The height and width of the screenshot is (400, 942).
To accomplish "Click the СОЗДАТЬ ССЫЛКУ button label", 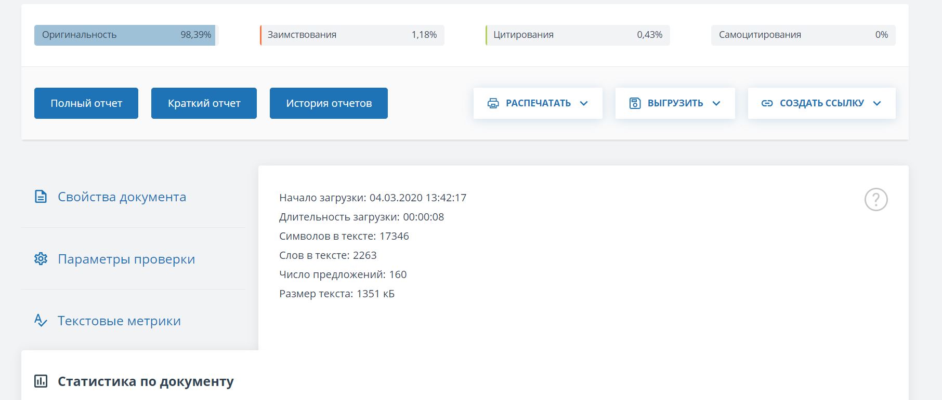I will [x=822, y=103].
